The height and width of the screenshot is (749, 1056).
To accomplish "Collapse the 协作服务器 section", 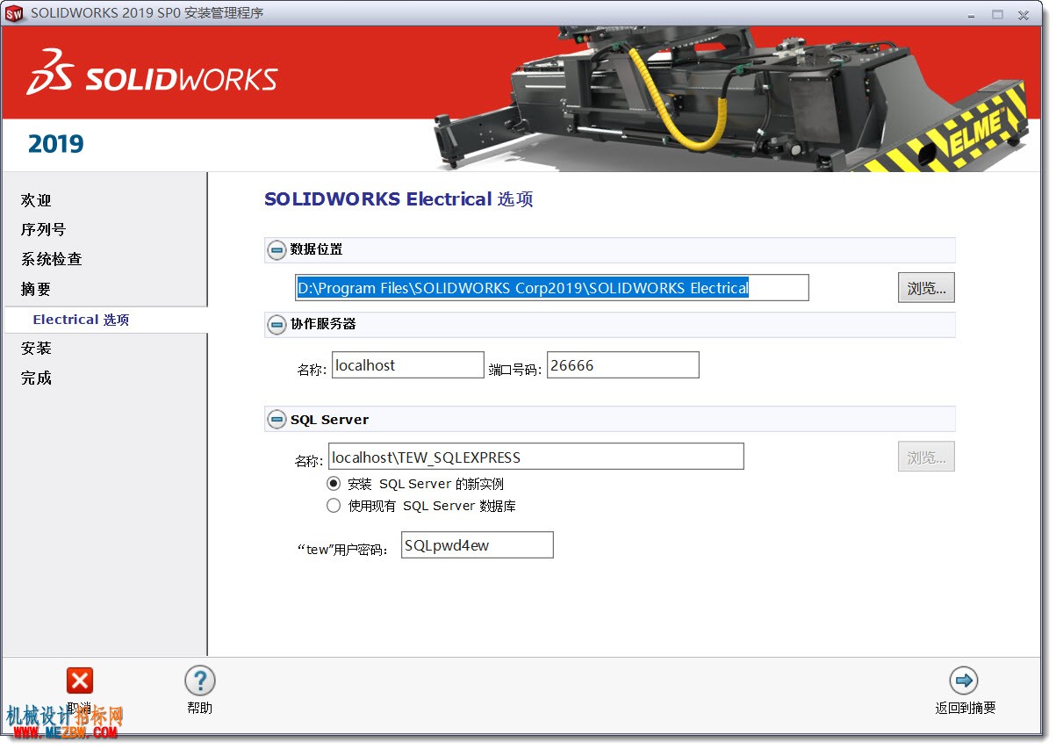I will coord(277,325).
